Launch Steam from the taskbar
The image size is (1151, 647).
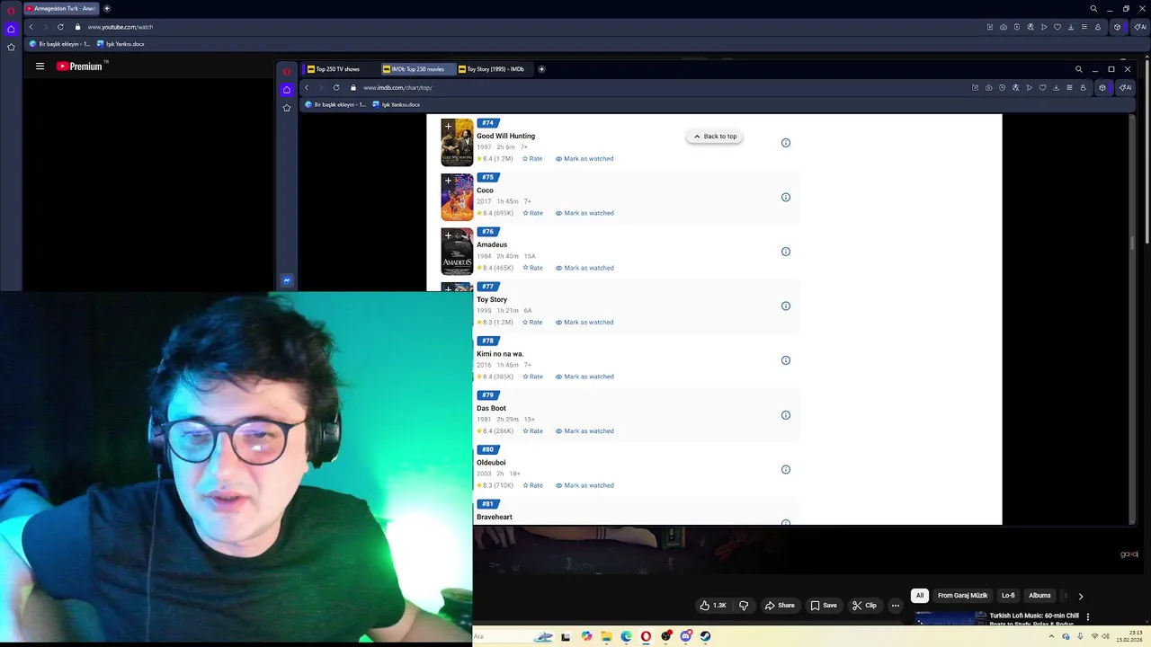(x=705, y=636)
